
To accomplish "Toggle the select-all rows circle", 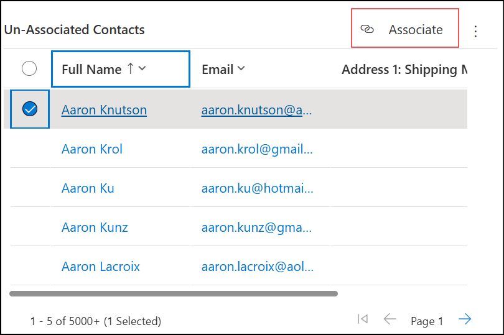I will pos(29,68).
